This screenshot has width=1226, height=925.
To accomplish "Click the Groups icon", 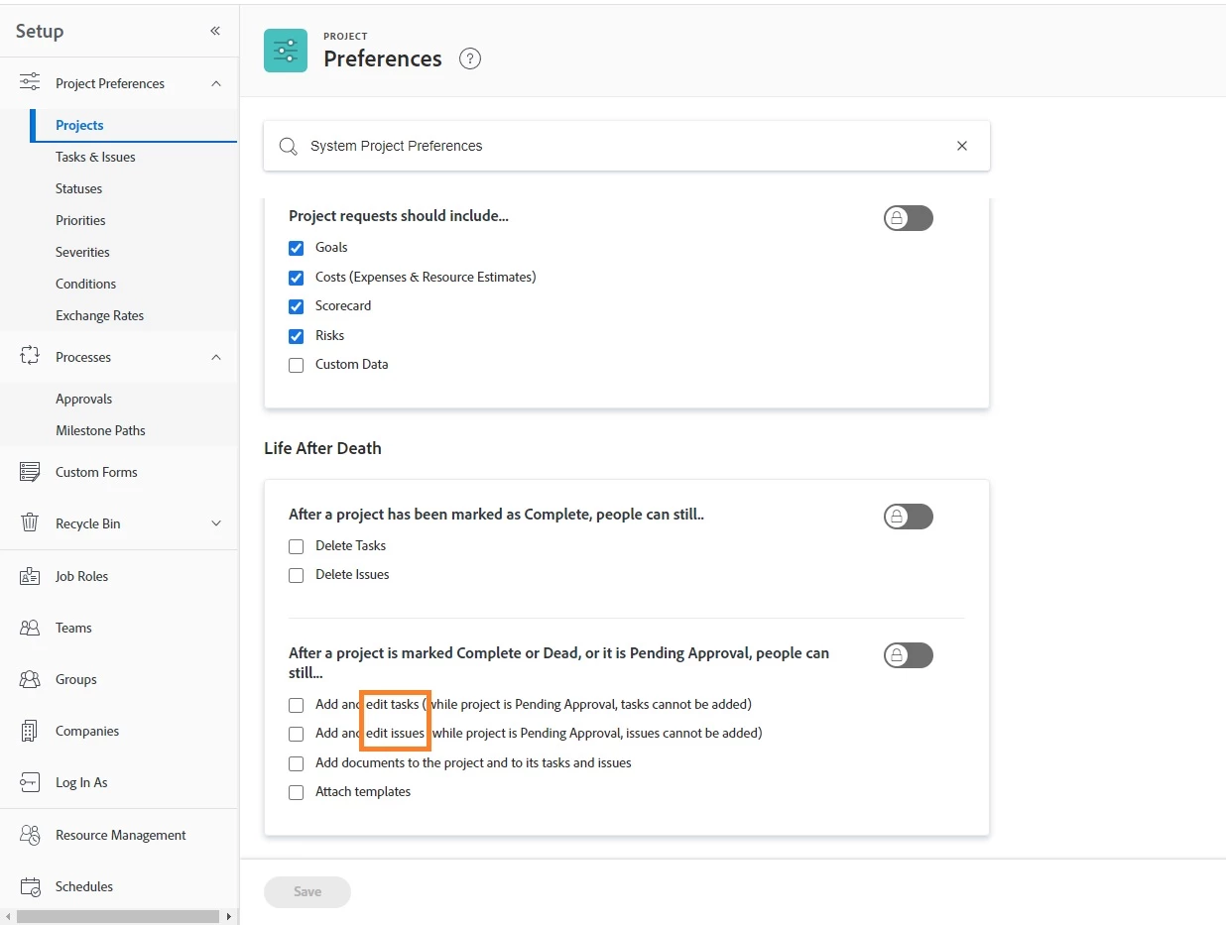I will tap(30, 679).
